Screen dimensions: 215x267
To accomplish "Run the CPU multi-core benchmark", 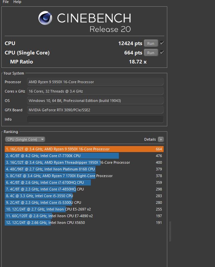I will (151, 43).
